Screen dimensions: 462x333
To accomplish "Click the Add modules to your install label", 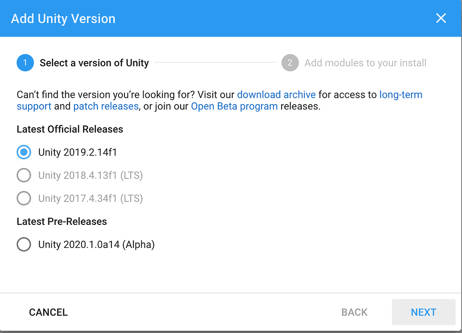I will click(365, 63).
